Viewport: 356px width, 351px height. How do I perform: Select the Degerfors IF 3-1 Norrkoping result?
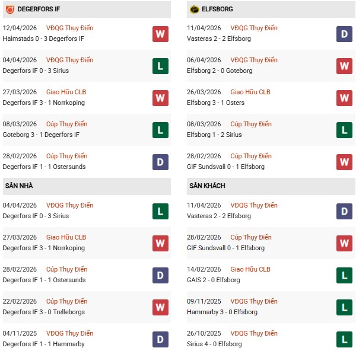coord(44,103)
